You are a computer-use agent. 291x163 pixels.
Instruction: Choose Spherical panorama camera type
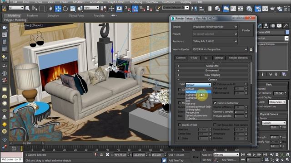point(198,115)
